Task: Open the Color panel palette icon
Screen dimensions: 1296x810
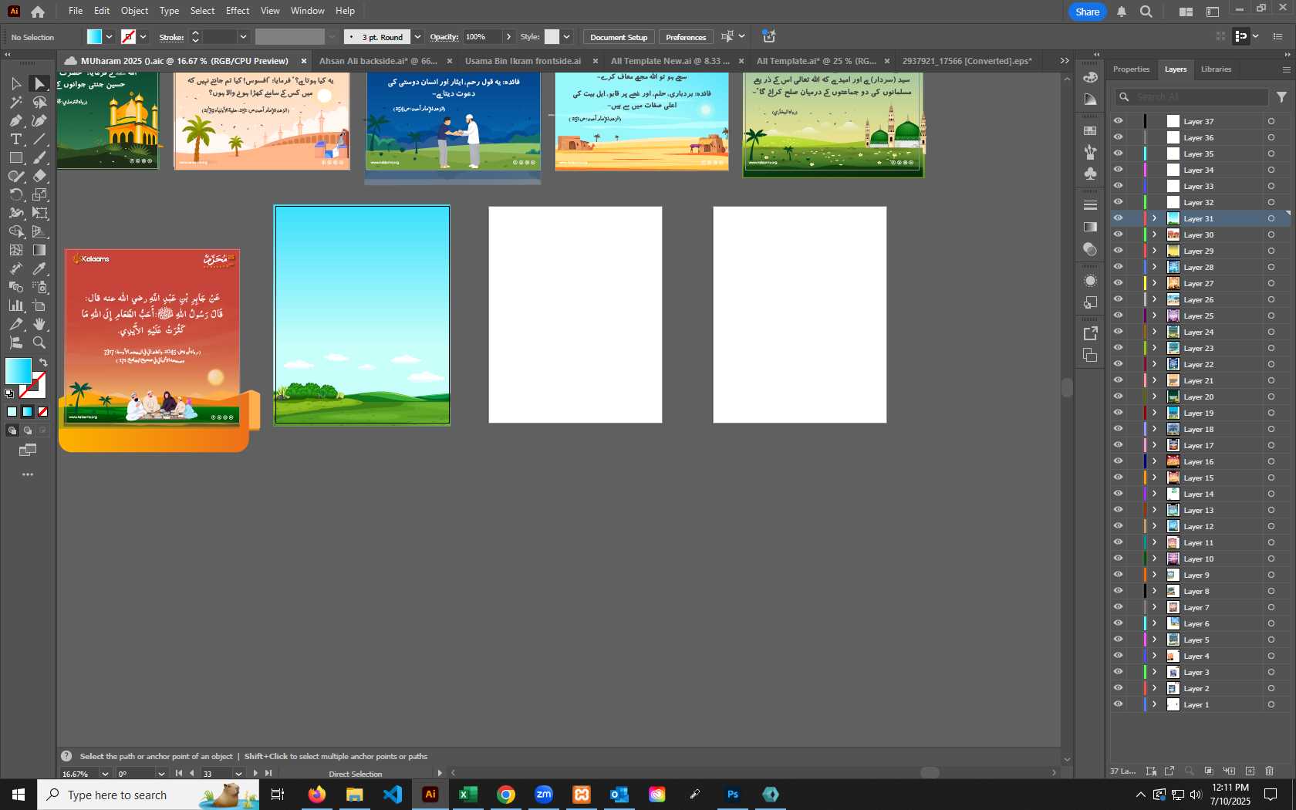Action: (x=1090, y=77)
